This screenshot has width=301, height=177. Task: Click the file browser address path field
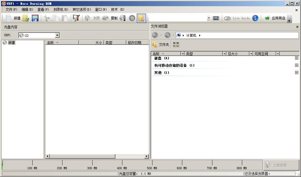237,35
